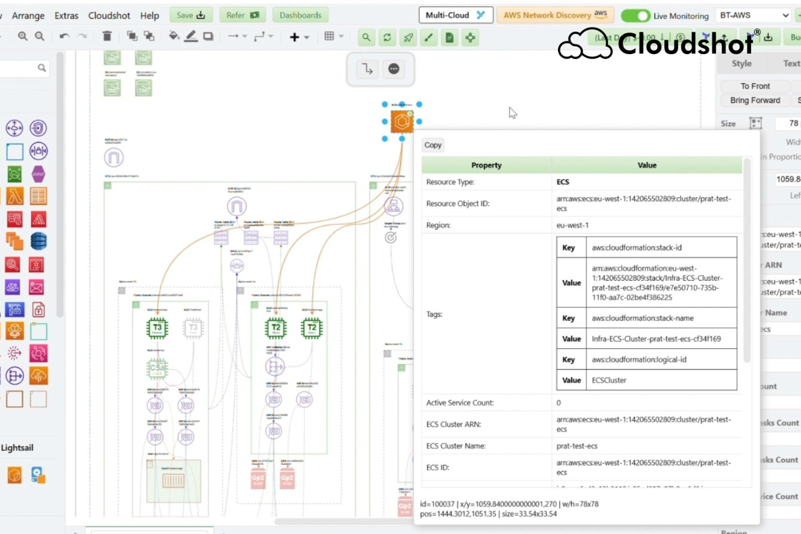Switch to the Text tab
801x534 pixels.
791,63
